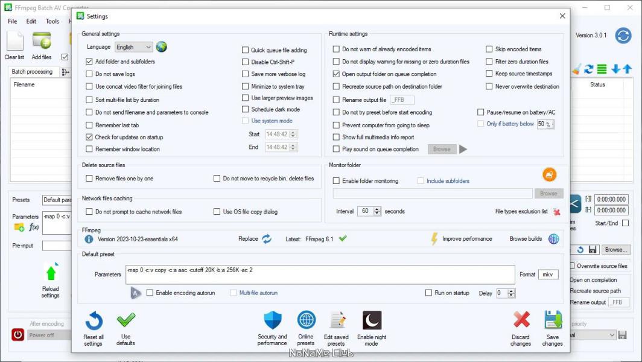Toggle Open output folder on queue completion
The image size is (642, 362).
coord(336,74)
